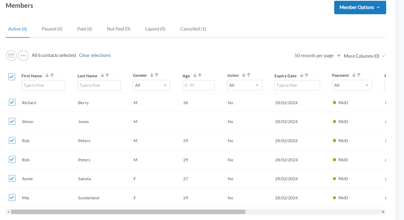The width and height of the screenshot is (404, 220).
Task: Switch to Cancelled (1) tab
Action: click(x=193, y=29)
